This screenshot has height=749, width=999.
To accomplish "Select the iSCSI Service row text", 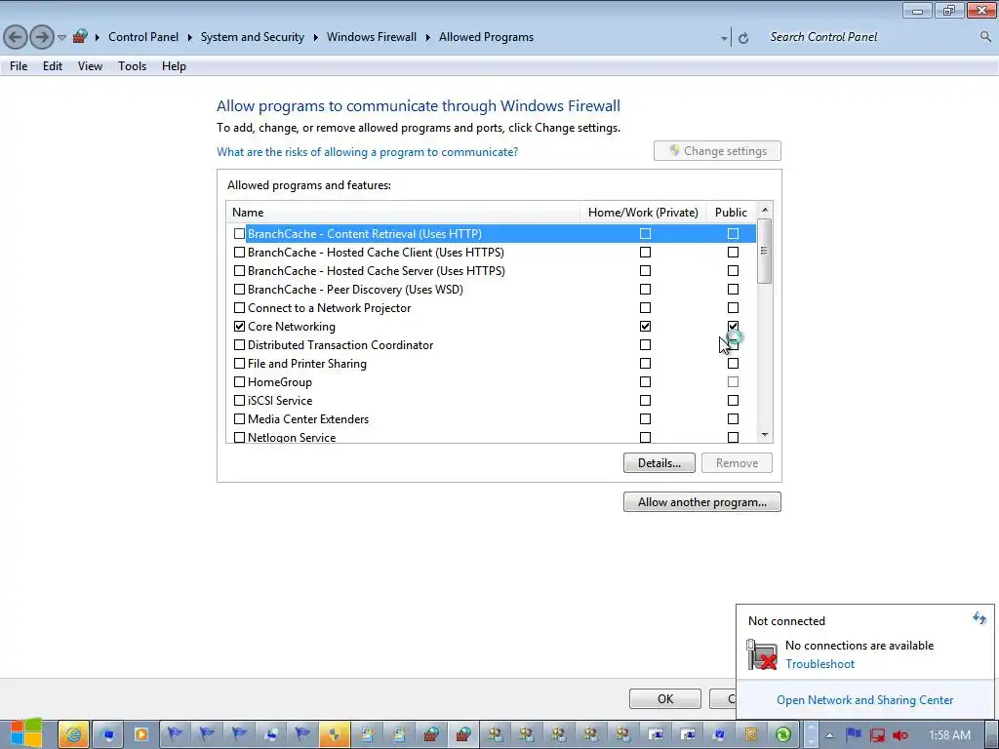I will click(280, 401).
